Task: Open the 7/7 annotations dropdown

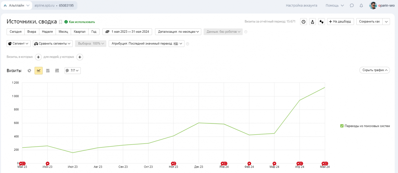Action: coord(72,70)
